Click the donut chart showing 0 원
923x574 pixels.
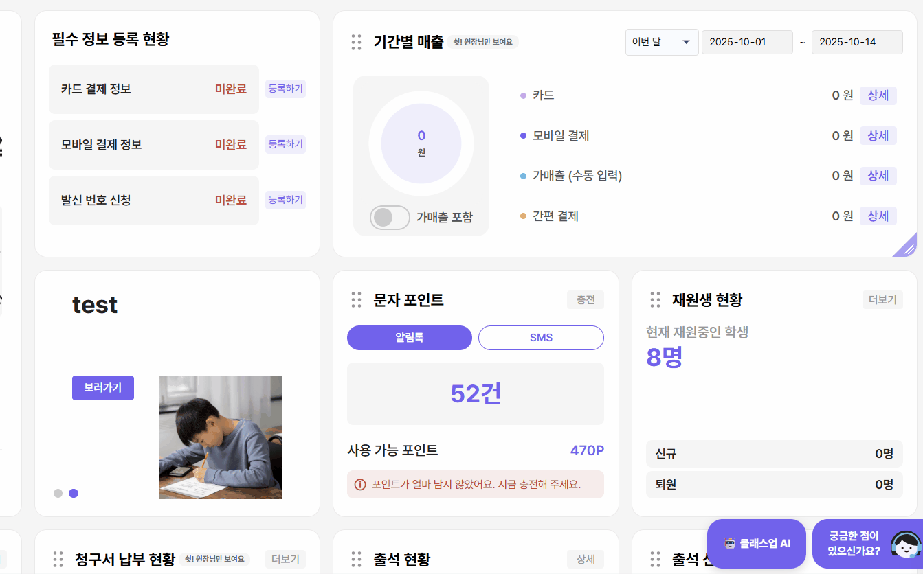tap(421, 144)
